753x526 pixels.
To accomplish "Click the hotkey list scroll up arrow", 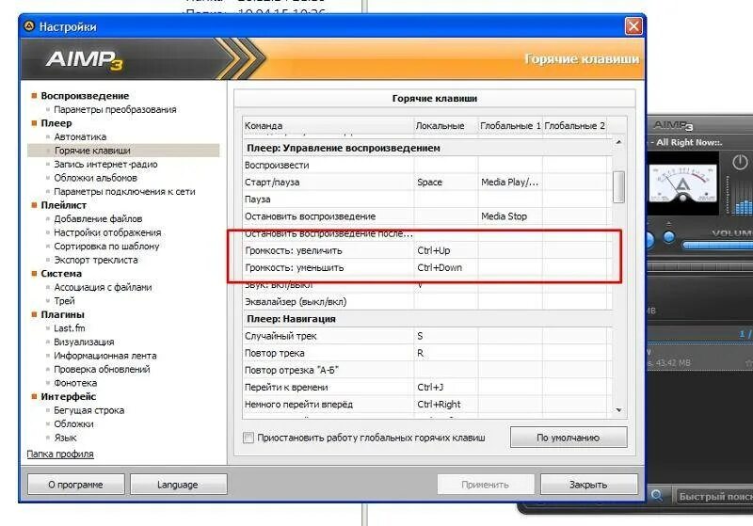I will 618,142.
